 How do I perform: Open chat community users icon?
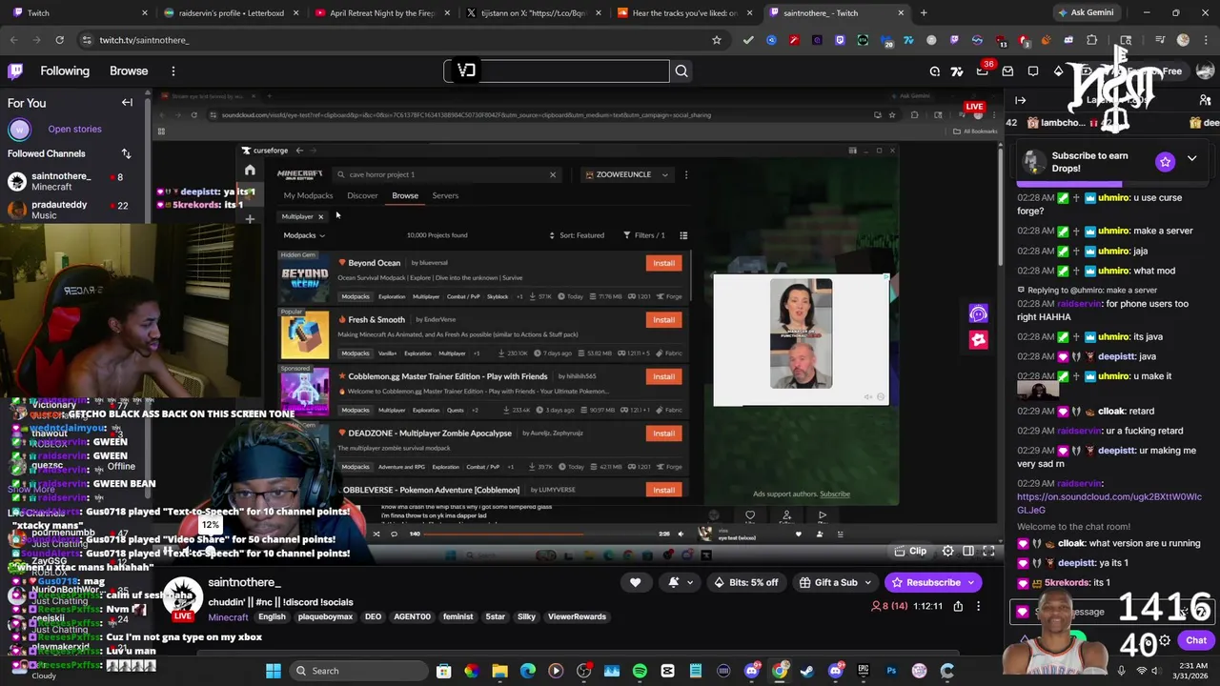1206,100
